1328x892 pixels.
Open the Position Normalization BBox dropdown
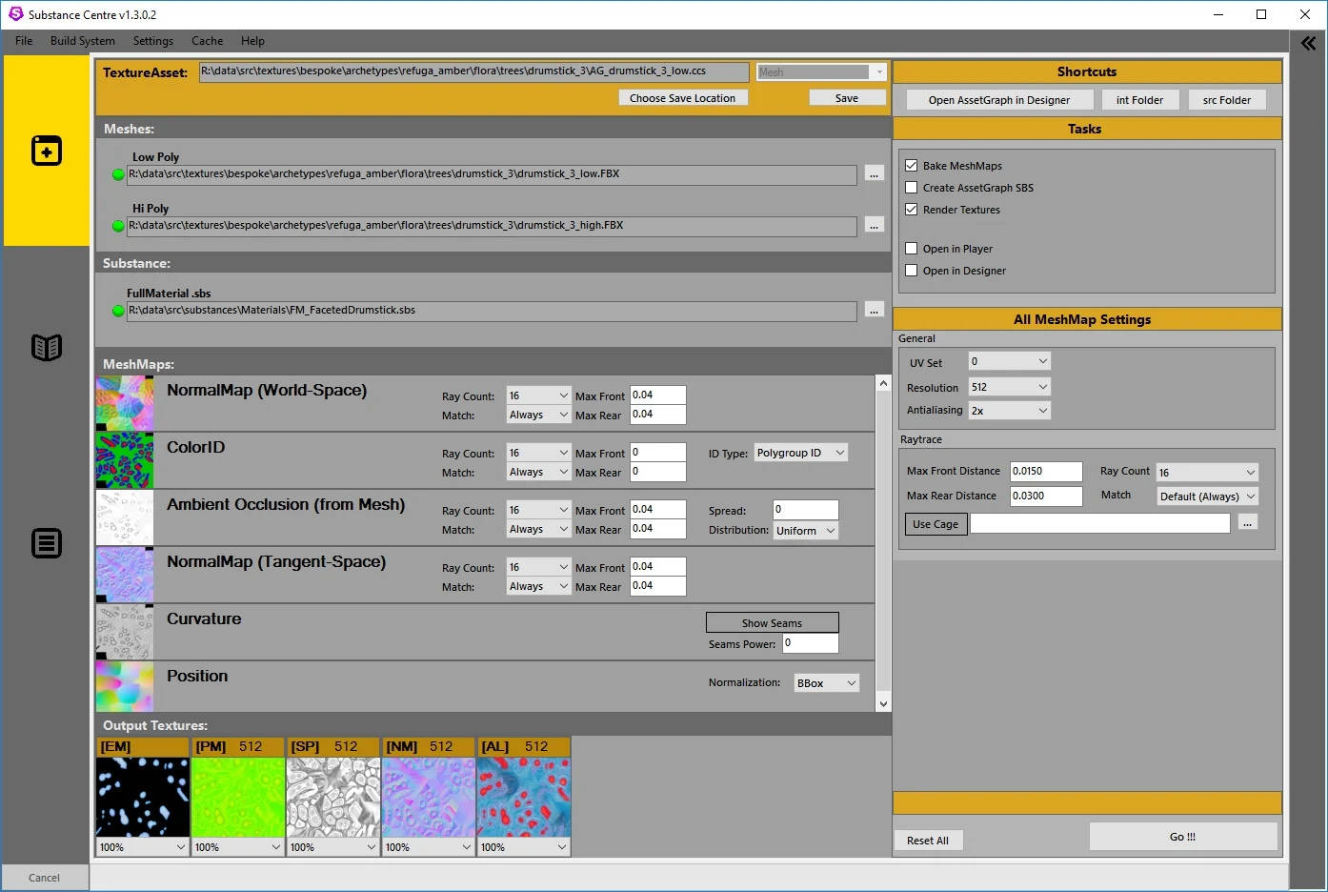point(827,683)
